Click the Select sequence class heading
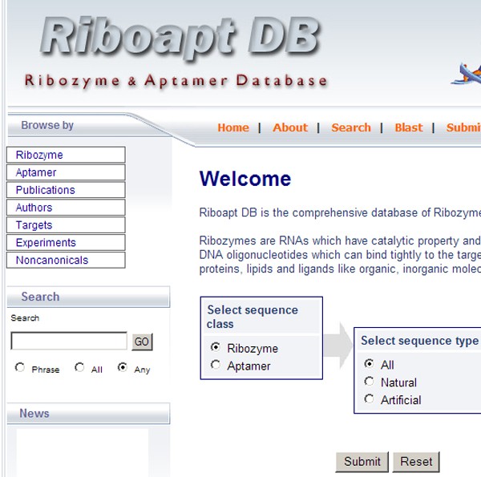481x477 pixels. coord(253,317)
